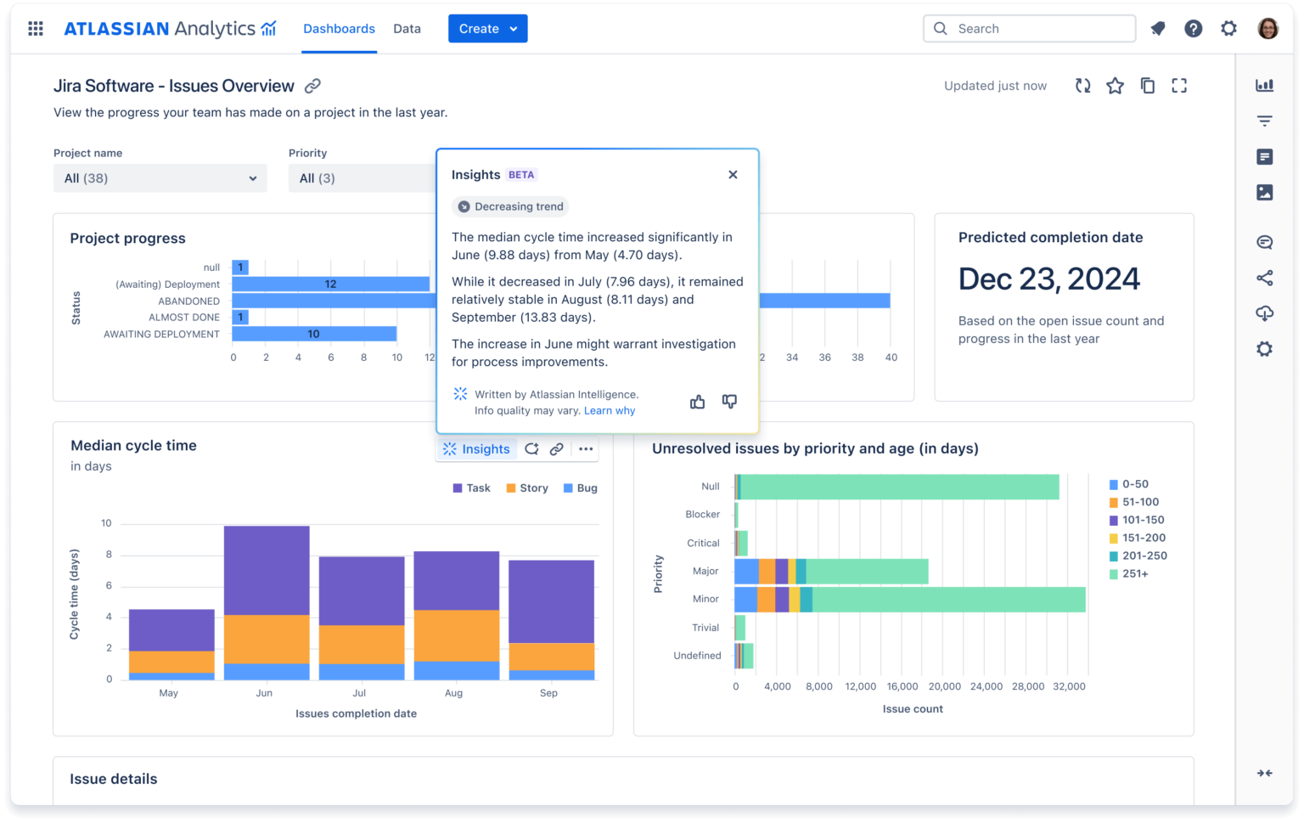Screen dimensions: 1304x823
Task: Click the Learn why link in the Insights popup
Action: [x=610, y=410]
